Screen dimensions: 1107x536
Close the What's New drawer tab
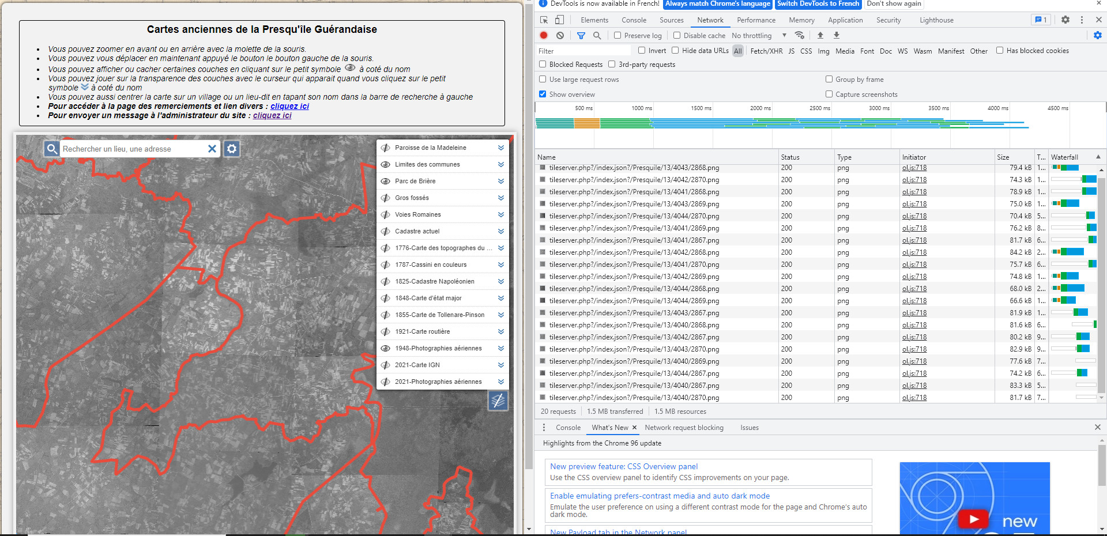point(634,427)
